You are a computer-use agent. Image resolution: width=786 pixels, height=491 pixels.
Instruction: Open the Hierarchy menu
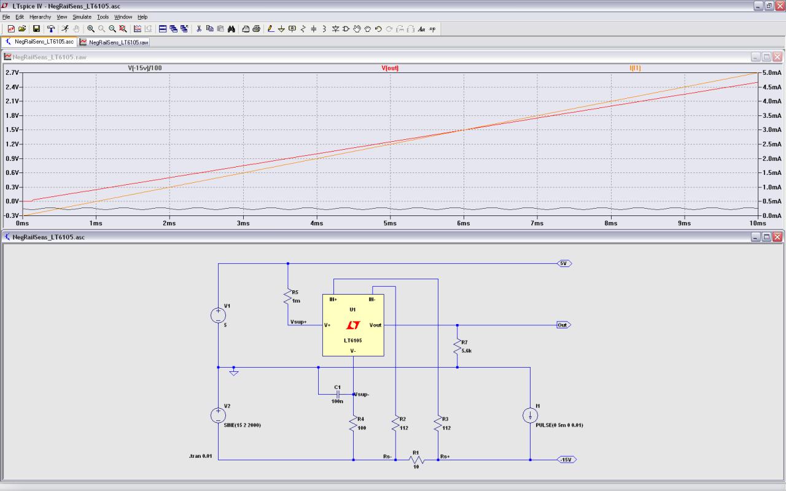[x=40, y=17]
